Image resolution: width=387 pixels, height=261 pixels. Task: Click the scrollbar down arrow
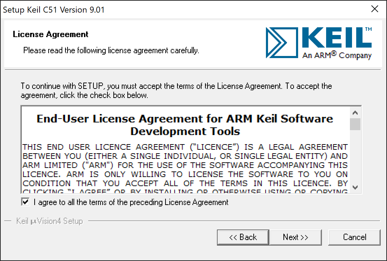pos(355,187)
